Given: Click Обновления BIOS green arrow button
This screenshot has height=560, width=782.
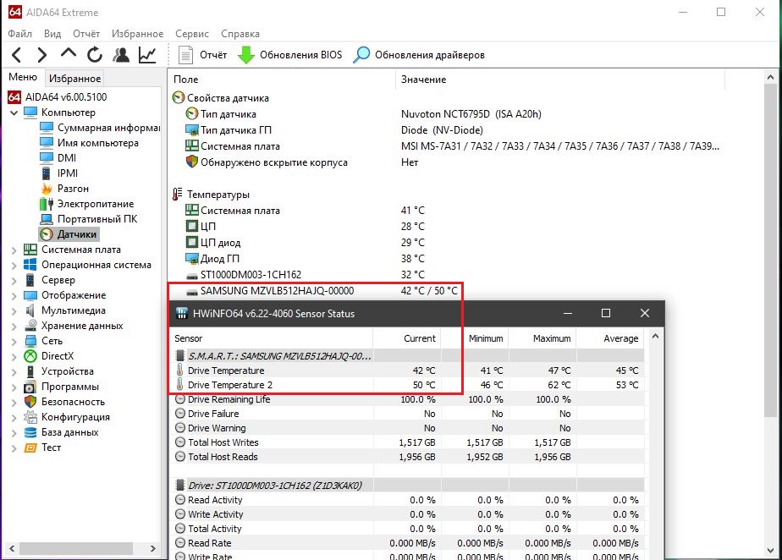Looking at the screenshot, I should (289, 55).
